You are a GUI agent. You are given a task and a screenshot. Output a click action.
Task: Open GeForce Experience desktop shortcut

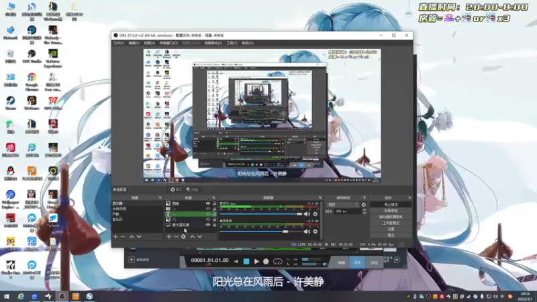point(53,58)
